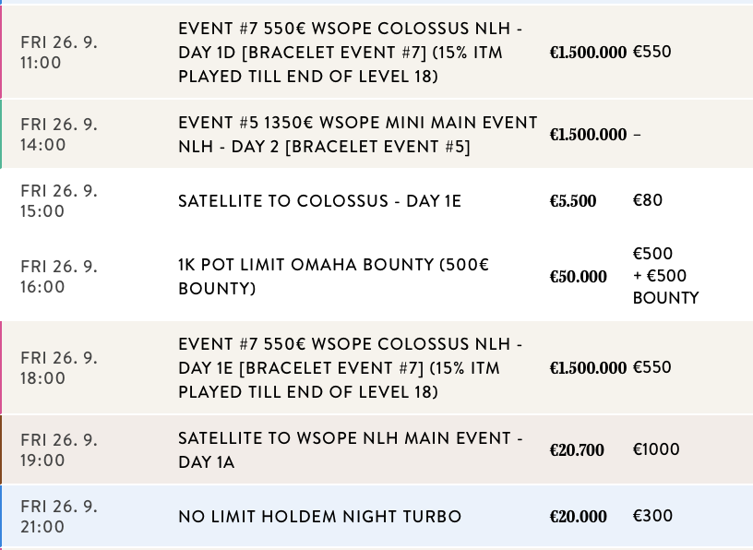Select Satellite to WSOPE NLH Main Event title
This screenshot has height=550, width=753.
tap(351, 450)
